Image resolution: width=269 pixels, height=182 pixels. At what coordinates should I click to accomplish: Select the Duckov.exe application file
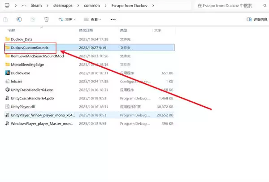click(x=21, y=73)
